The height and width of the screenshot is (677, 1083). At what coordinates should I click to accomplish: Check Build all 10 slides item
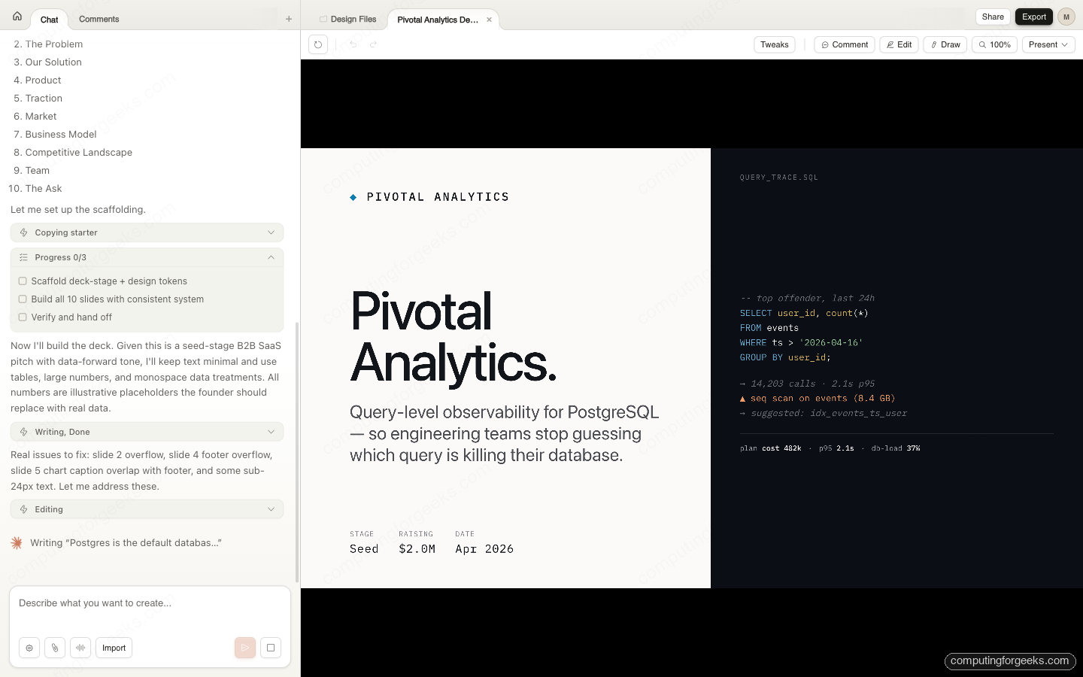click(23, 299)
